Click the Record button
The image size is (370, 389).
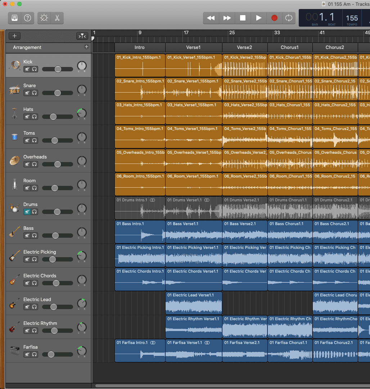[274, 18]
